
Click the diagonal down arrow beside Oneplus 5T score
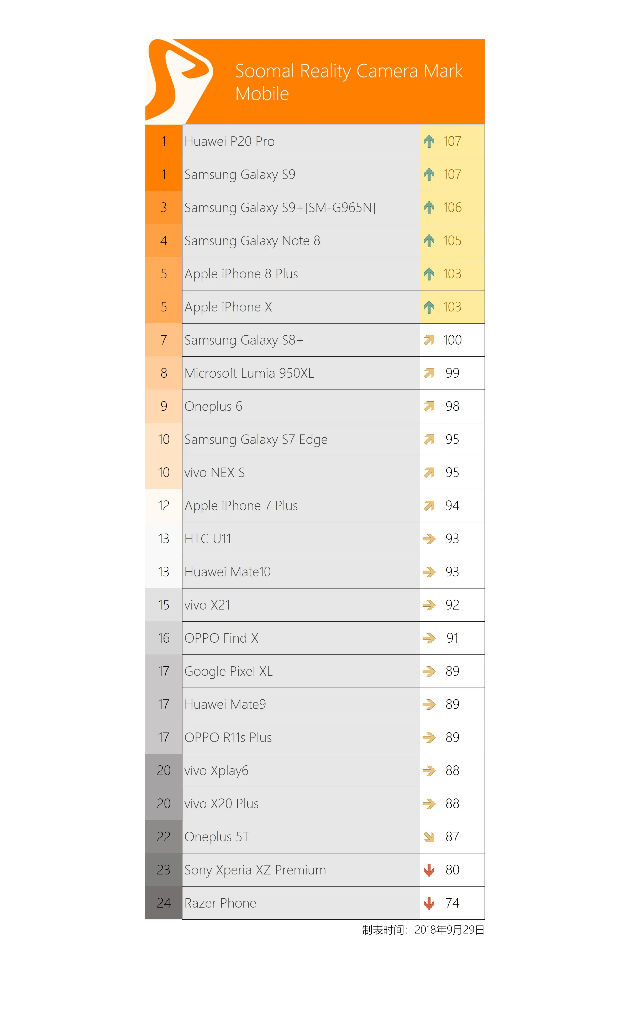[429, 837]
